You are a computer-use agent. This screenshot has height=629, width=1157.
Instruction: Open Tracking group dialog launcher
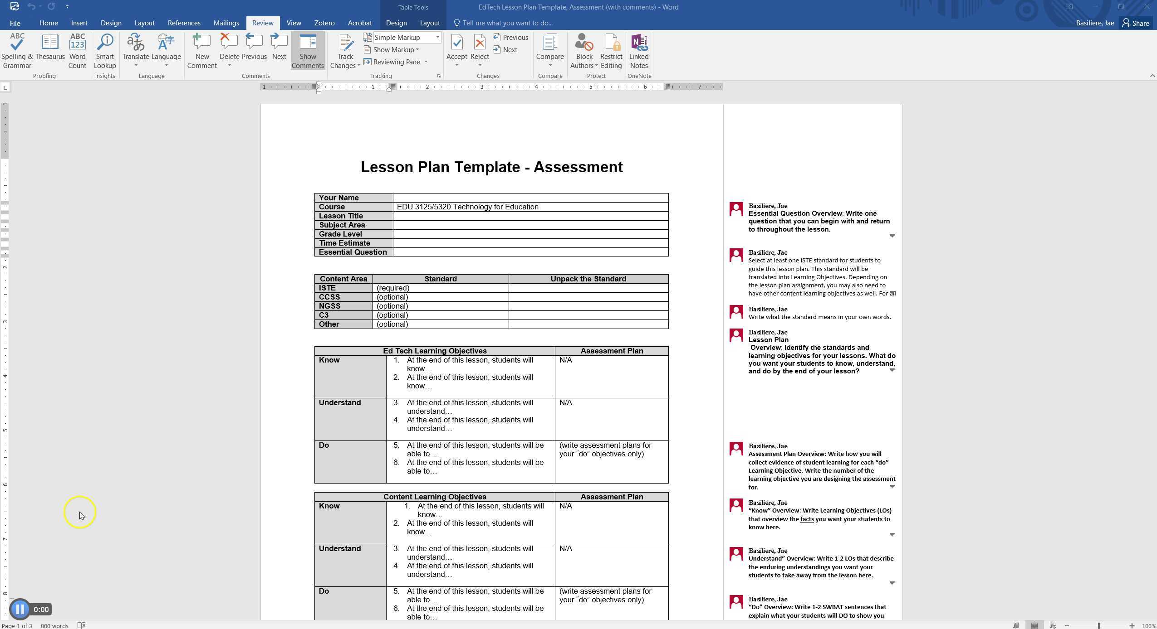click(x=439, y=76)
